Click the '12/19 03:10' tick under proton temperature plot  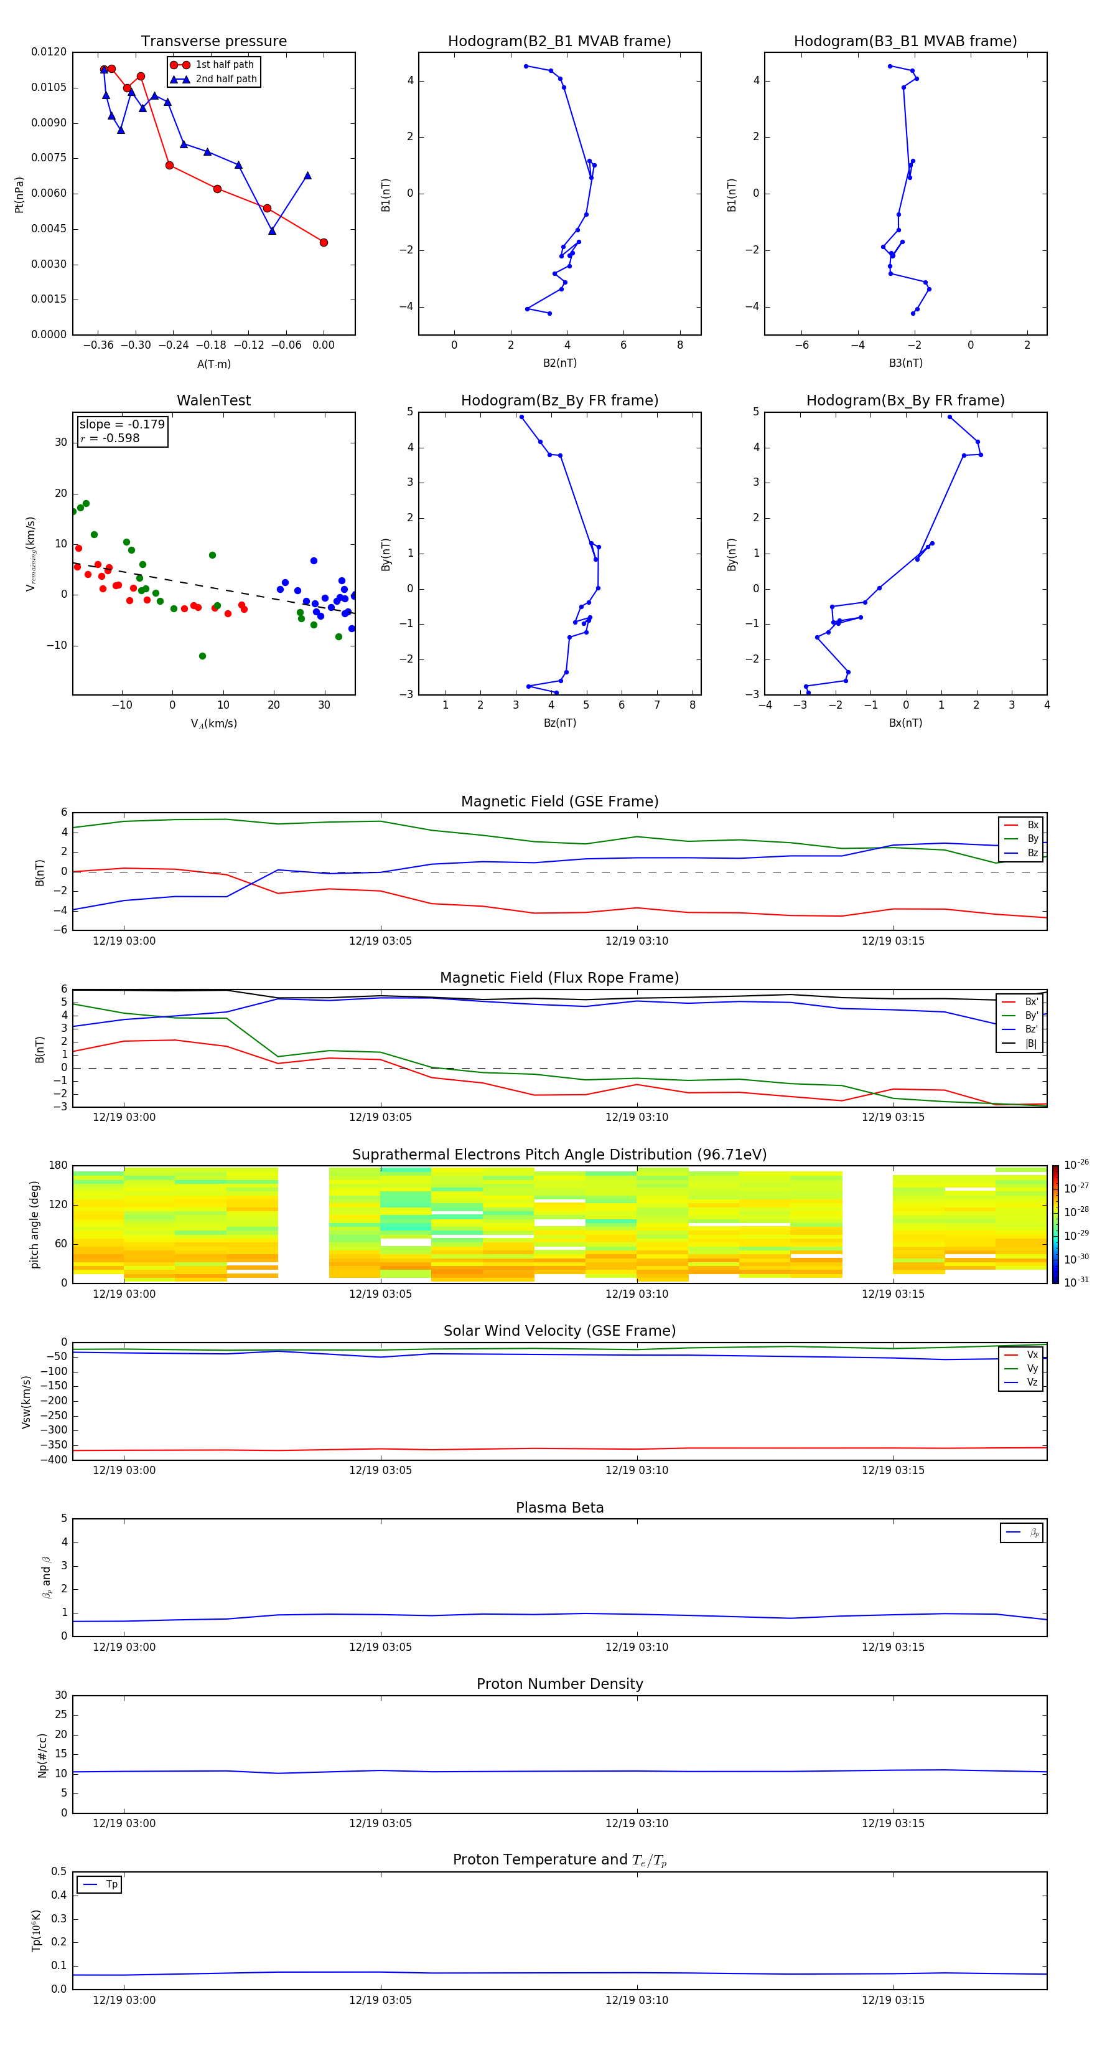pyautogui.click(x=637, y=2000)
